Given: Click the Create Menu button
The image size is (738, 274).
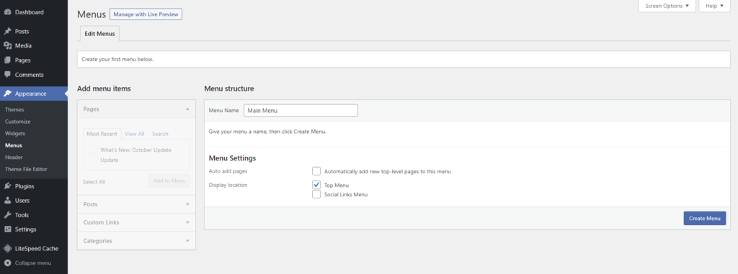Looking at the screenshot, I should click(705, 218).
